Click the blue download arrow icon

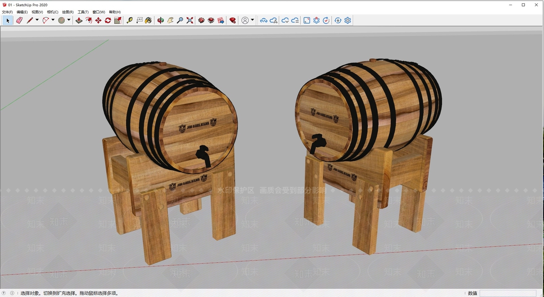(x=338, y=20)
